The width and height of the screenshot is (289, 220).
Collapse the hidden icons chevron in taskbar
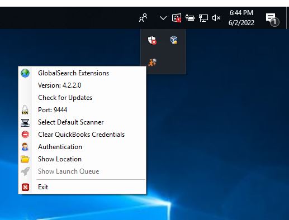163,18
